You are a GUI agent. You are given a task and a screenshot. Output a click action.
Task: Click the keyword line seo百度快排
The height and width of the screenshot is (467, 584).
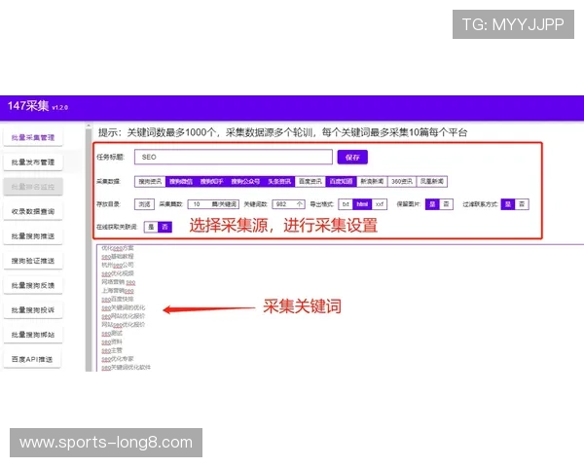pos(118,300)
